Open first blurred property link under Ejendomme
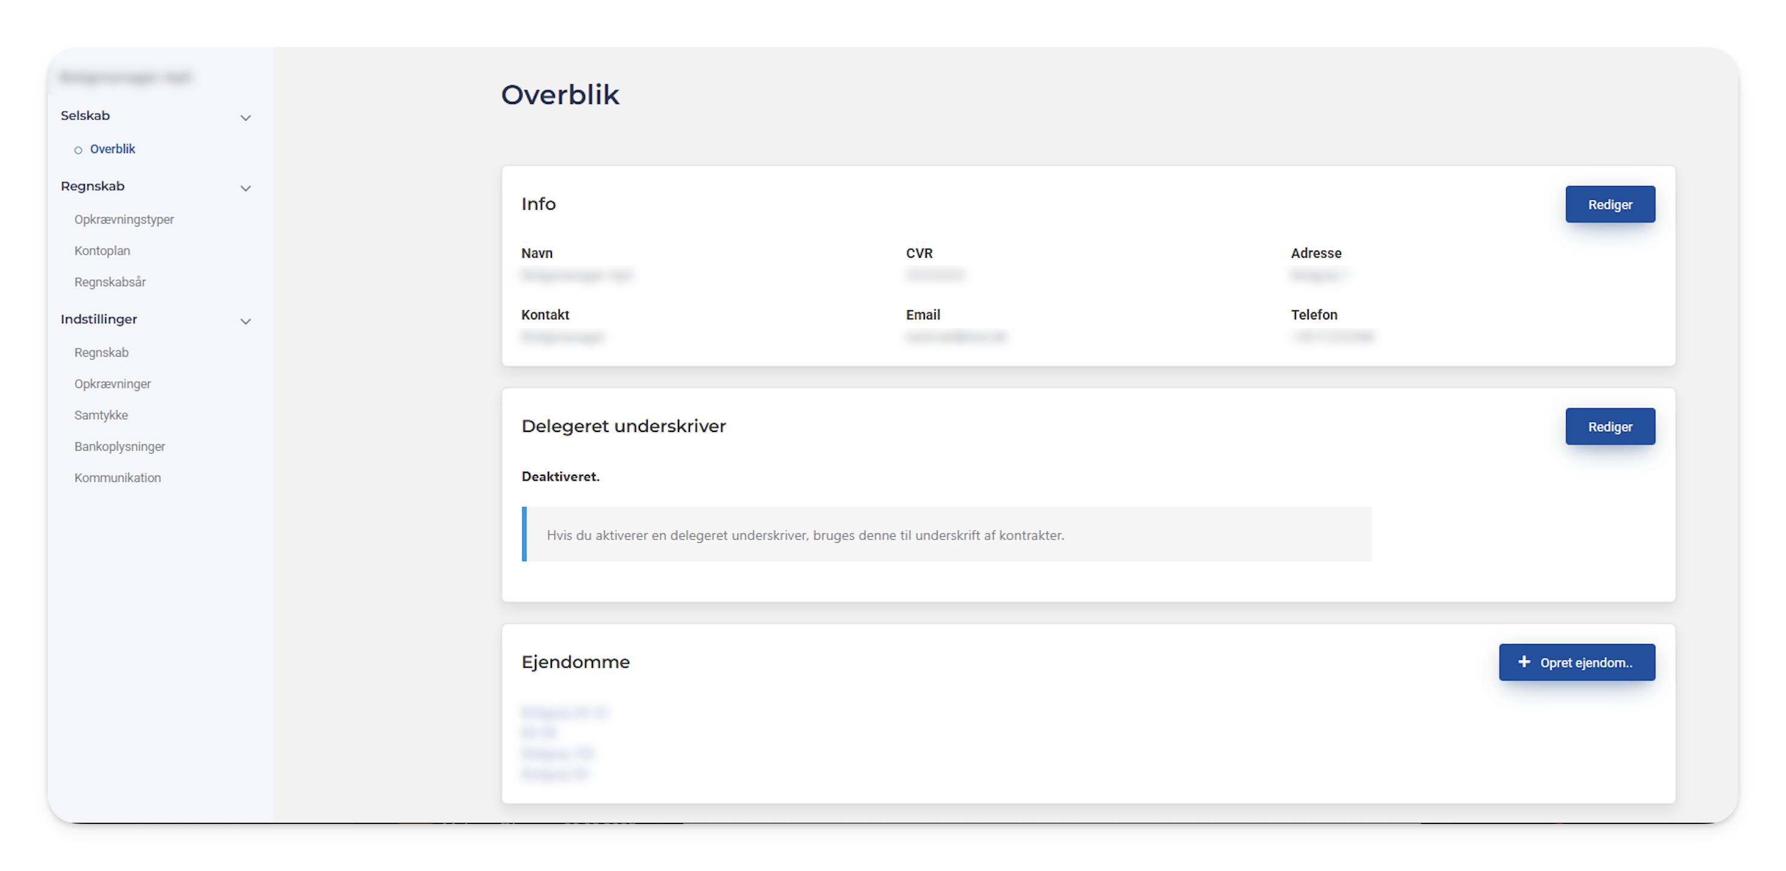 [x=563, y=713]
